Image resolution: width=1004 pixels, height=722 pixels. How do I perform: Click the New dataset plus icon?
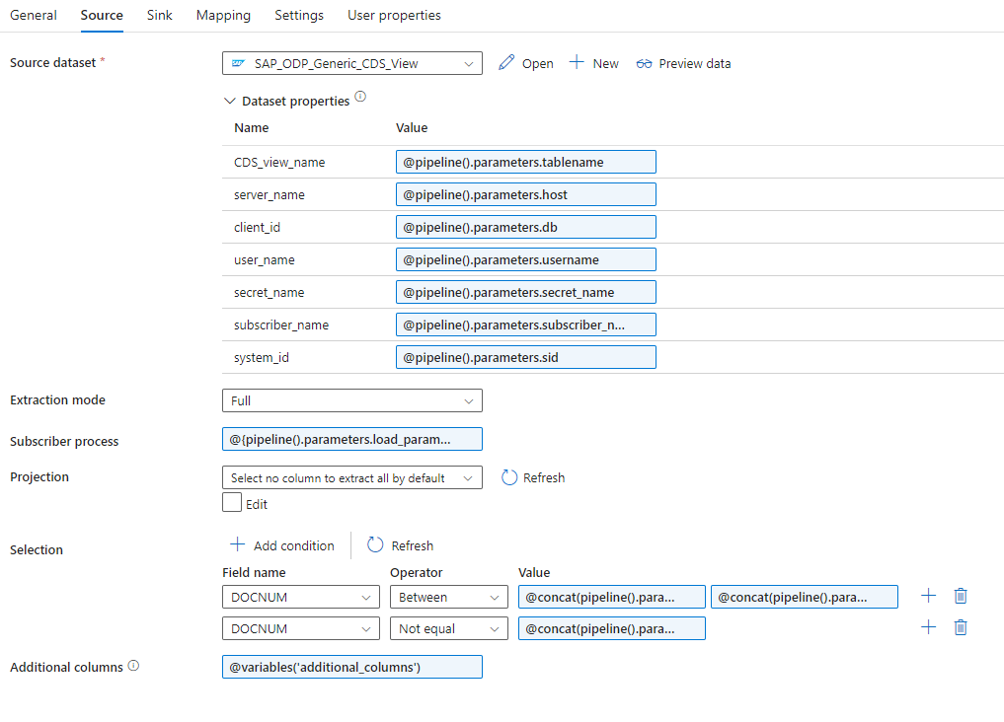click(578, 63)
